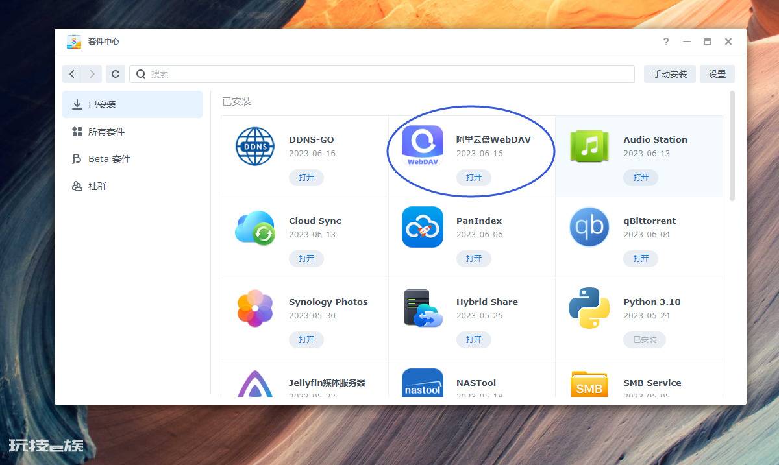779x465 pixels.
Task: Click the 手动安装 button
Action: pos(669,74)
